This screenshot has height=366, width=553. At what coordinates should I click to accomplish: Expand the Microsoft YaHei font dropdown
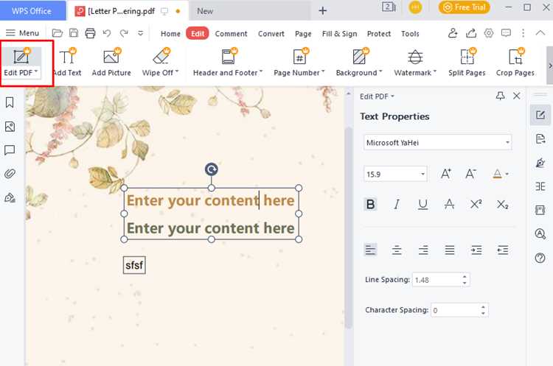click(437, 143)
